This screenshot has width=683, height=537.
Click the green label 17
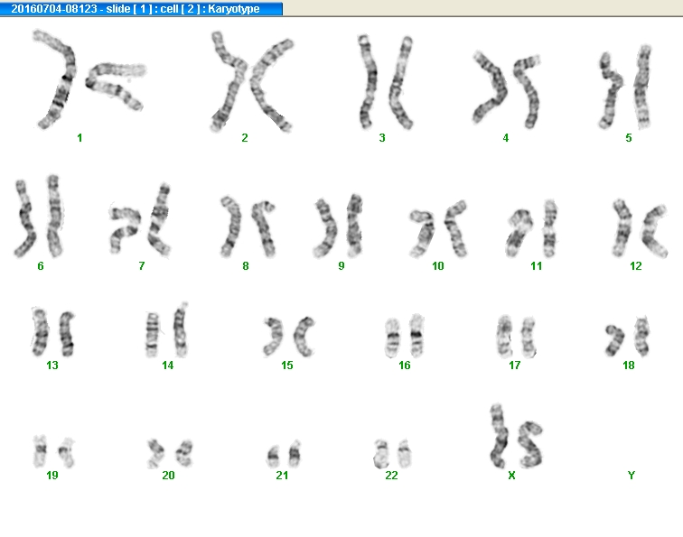click(515, 366)
